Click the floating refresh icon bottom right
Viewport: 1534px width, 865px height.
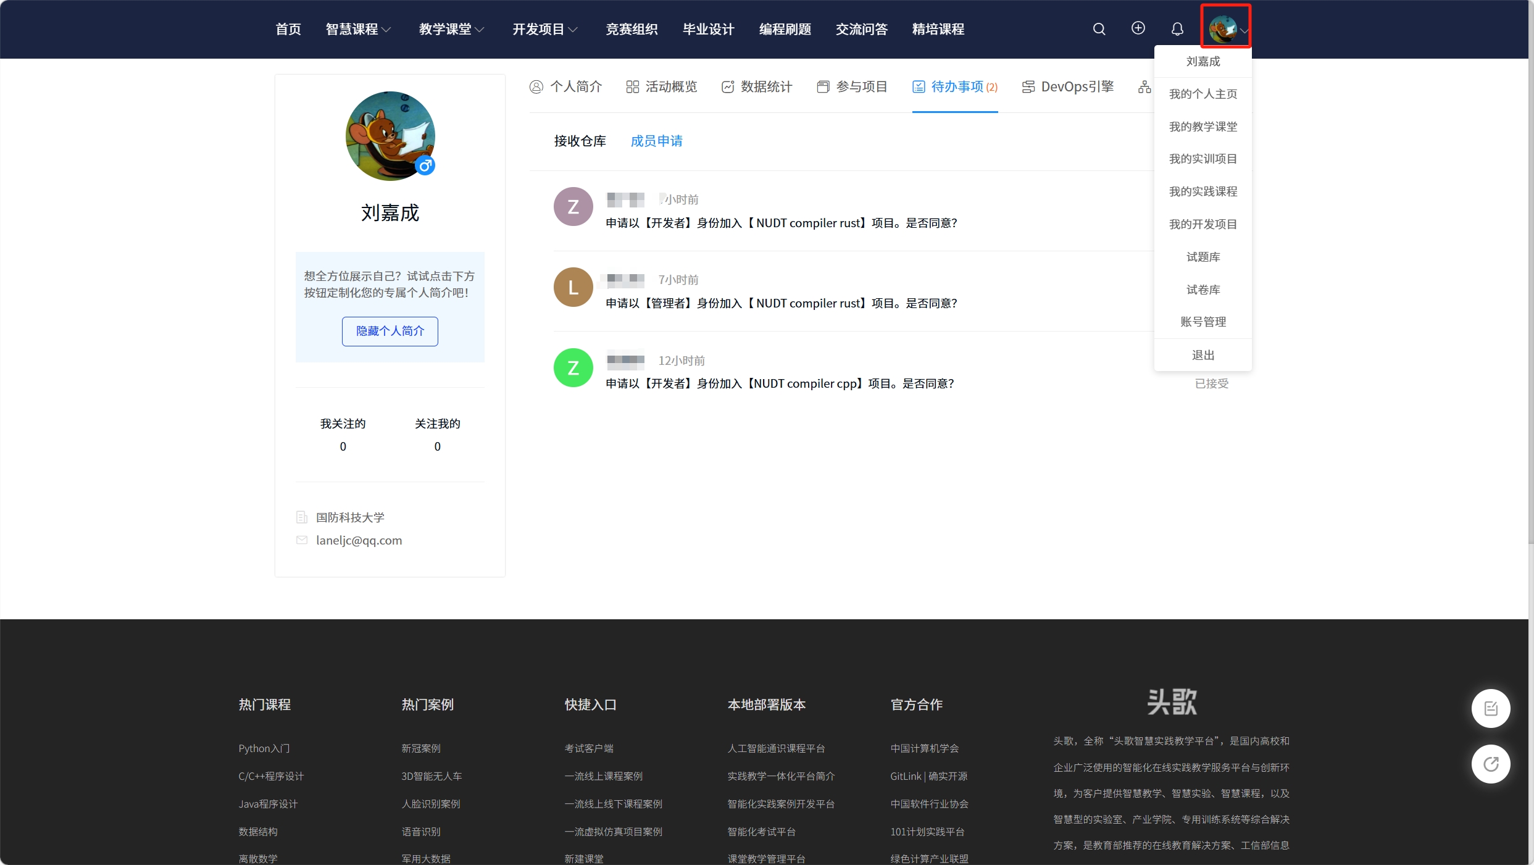click(1491, 764)
